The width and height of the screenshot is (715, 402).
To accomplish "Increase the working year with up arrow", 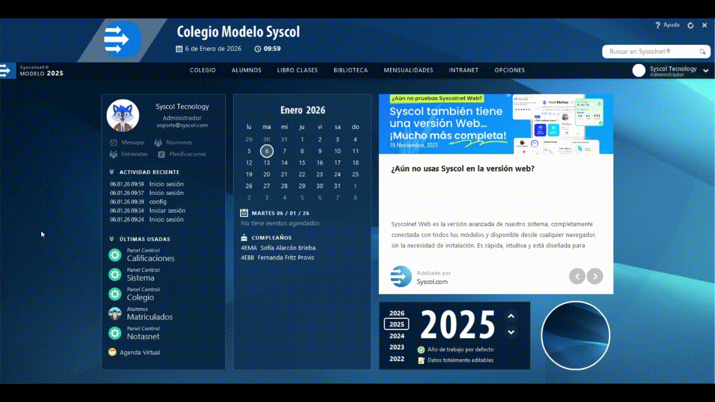I will pos(511,317).
